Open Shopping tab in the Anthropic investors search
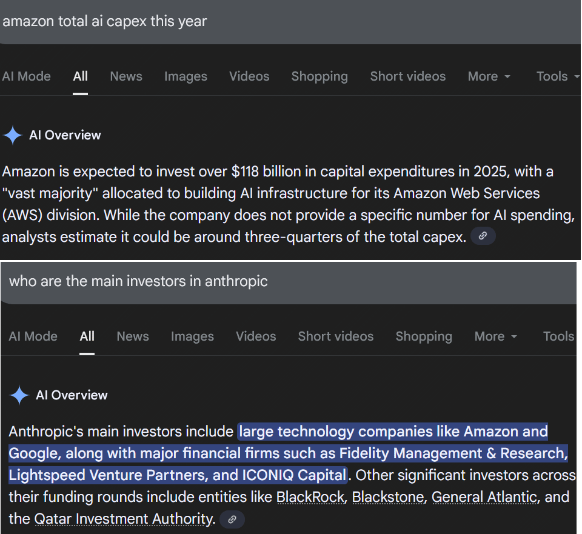This screenshot has height=534, width=582. [424, 336]
